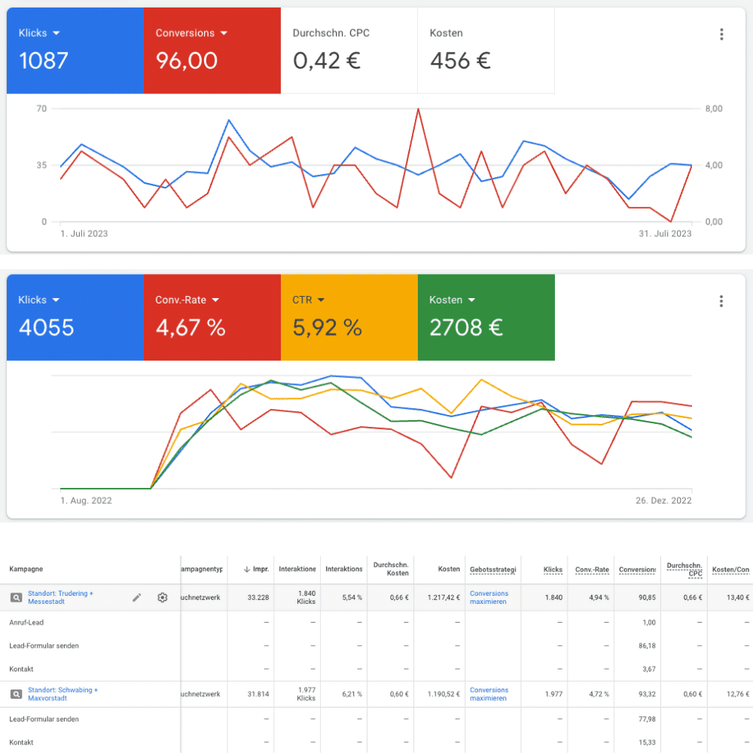Toggle the yellow CTR metric card
753x753 pixels.
click(349, 316)
